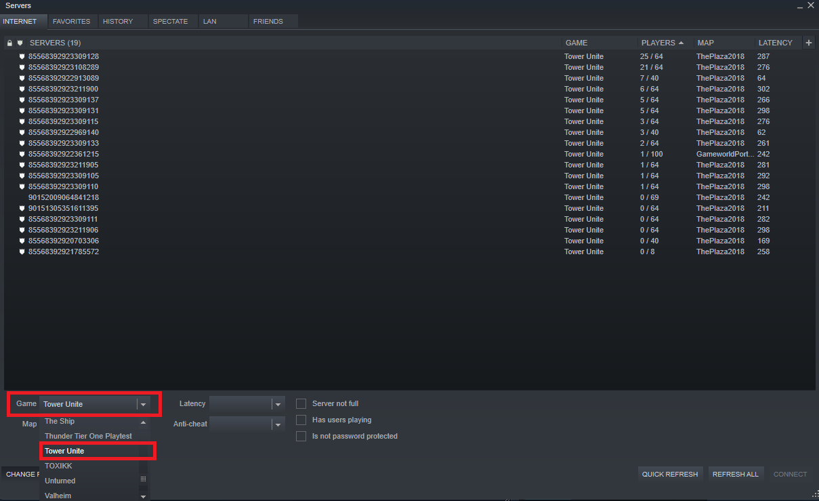The height and width of the screenshot is (501, 819).
Task: Click shield icon of server 85568392923309115
Action: (22, 121)
